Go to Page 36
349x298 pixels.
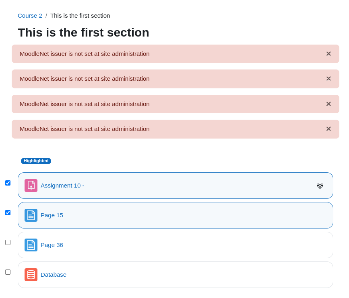52,245
